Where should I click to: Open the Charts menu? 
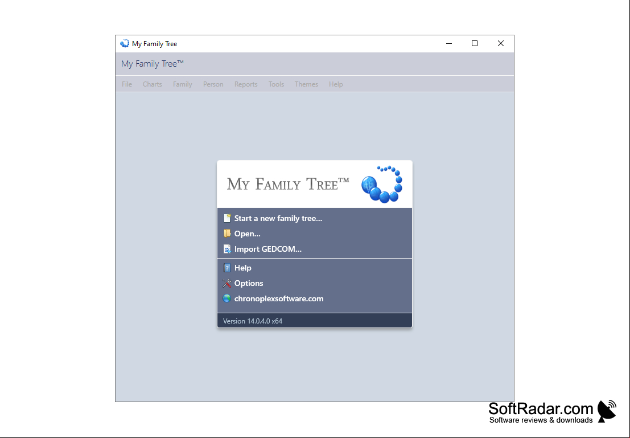pyautogui.click(x=153, y=84)
